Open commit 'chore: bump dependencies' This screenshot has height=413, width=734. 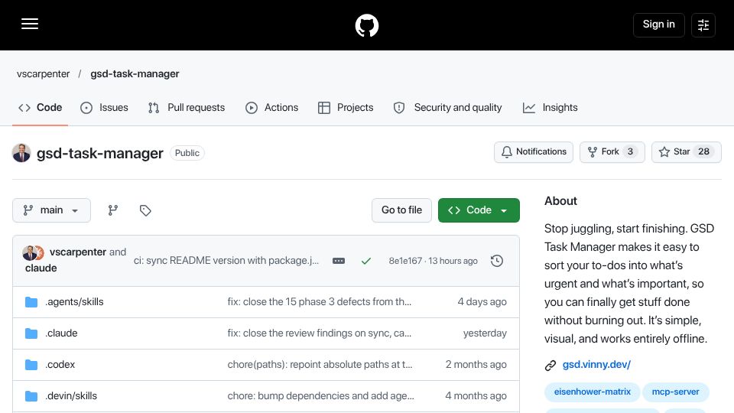(320, 396)
